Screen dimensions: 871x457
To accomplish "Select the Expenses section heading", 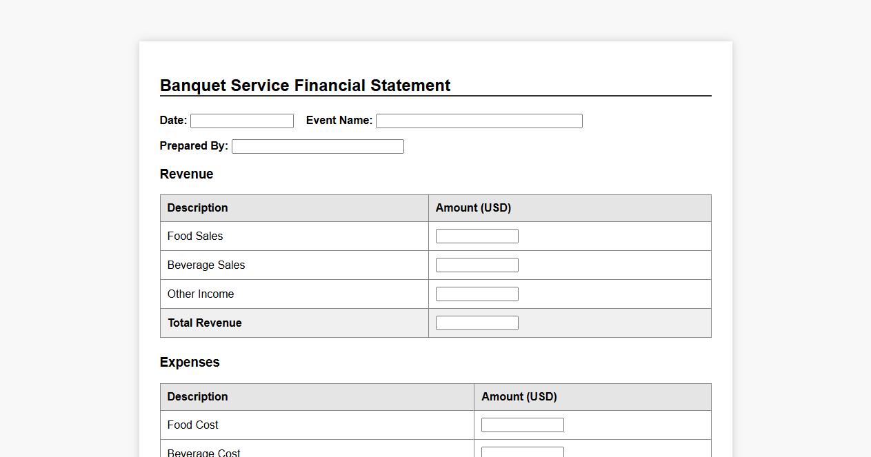I will tap(190, 363).
